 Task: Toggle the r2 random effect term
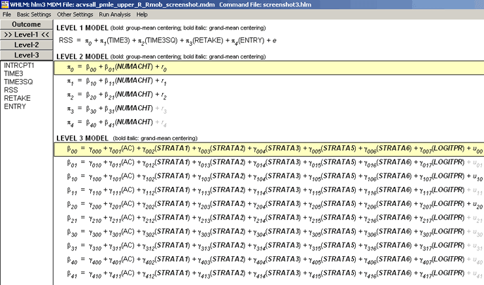(x=164, y=96)
